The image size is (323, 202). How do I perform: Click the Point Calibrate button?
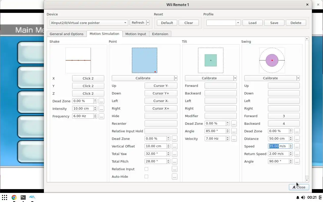[x=143, y=78]
